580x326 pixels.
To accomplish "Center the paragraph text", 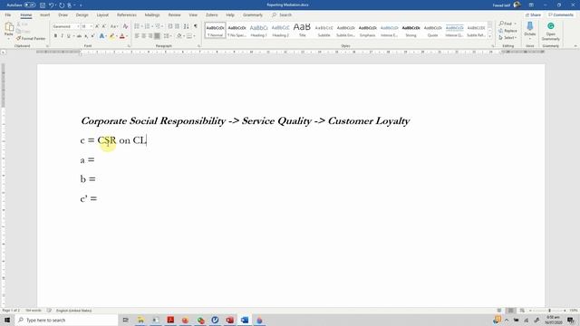I will (144, 36).
